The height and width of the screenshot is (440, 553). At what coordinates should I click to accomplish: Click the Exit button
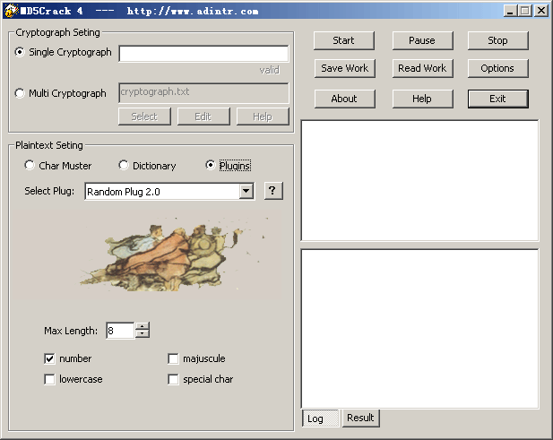pos(498,99)
